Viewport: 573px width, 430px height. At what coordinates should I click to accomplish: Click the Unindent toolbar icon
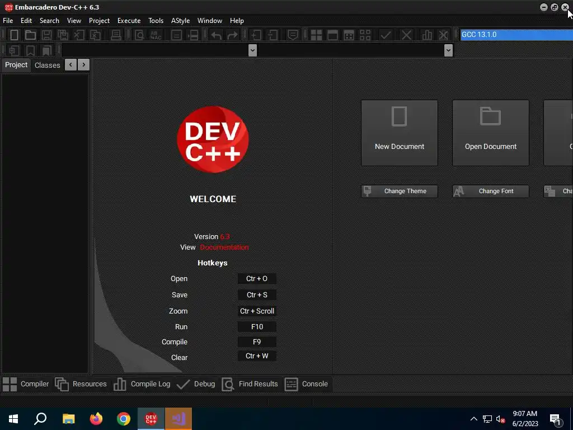[273, 35]
